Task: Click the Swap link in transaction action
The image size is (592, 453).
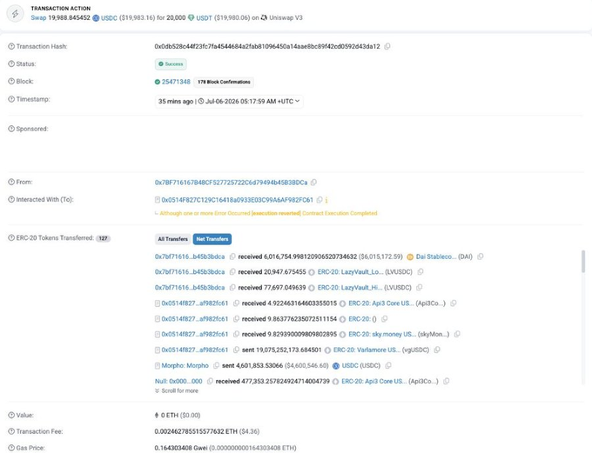Action: [x=38, y=17]
